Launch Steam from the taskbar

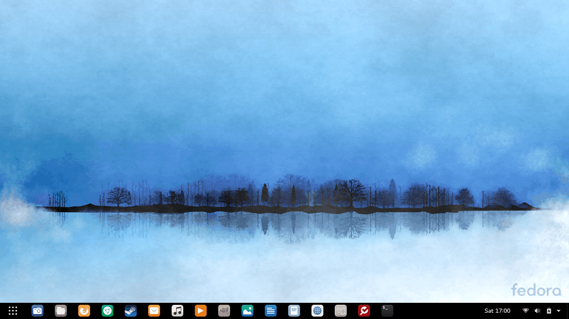click(x=131, y=311)
